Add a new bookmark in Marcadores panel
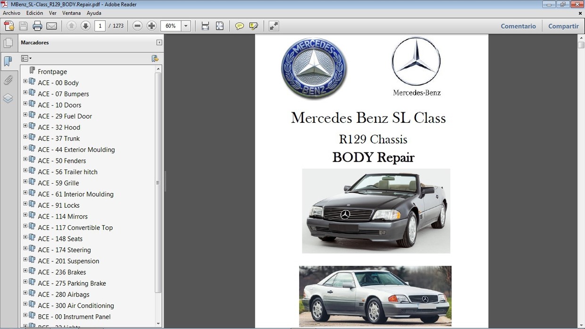585x329 pixels. [x=155, y=58]
